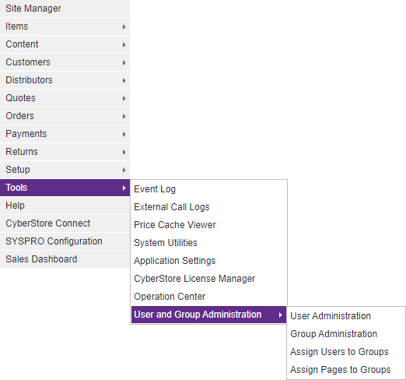Expand the Customers submenu arrow
The image size is (406, 380).
124,62
